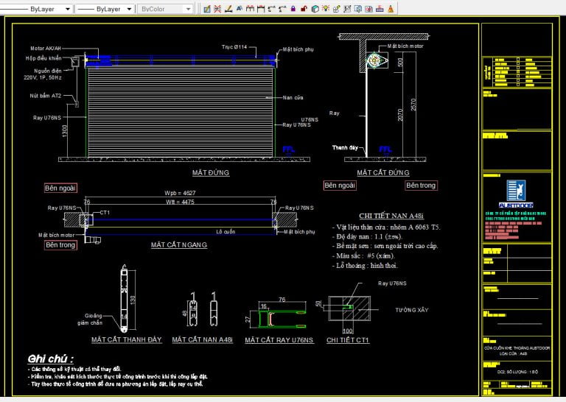The image size is (566, 402).
Task: Click the orange cone icon in toolbar
Action: coord(391,9)
